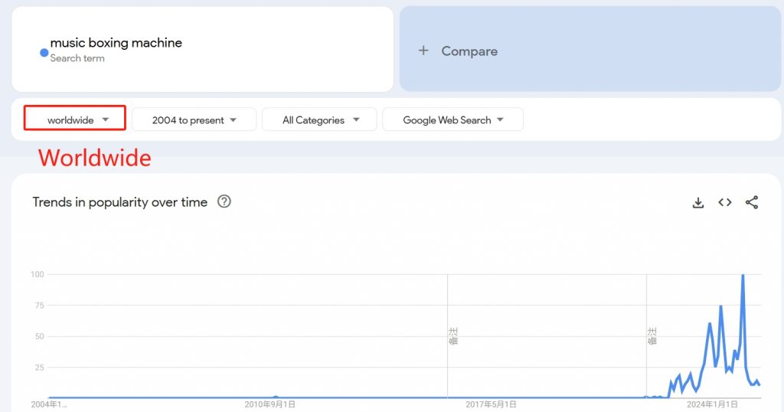Add a comparison term with Compare
The image size is (784, 412).
(x=590, y=49)
